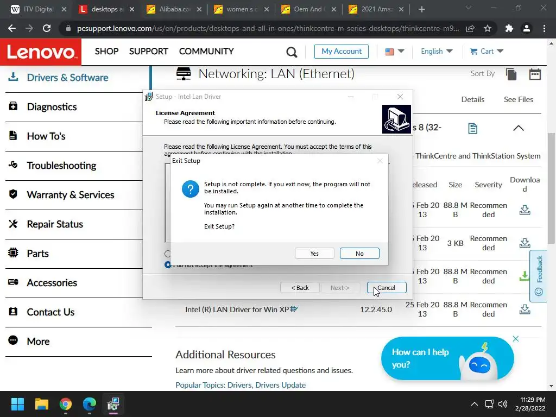The image size is (556, 417).
Task: Click the Cancel button in Setup window
Action: click(x=387, y=288)
